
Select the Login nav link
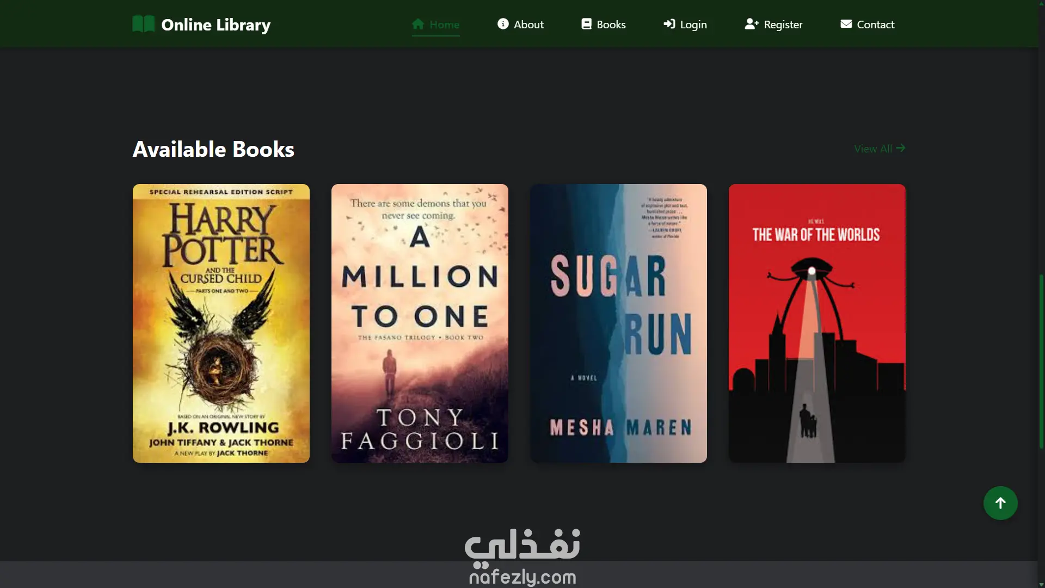click(x=685, y=24)
